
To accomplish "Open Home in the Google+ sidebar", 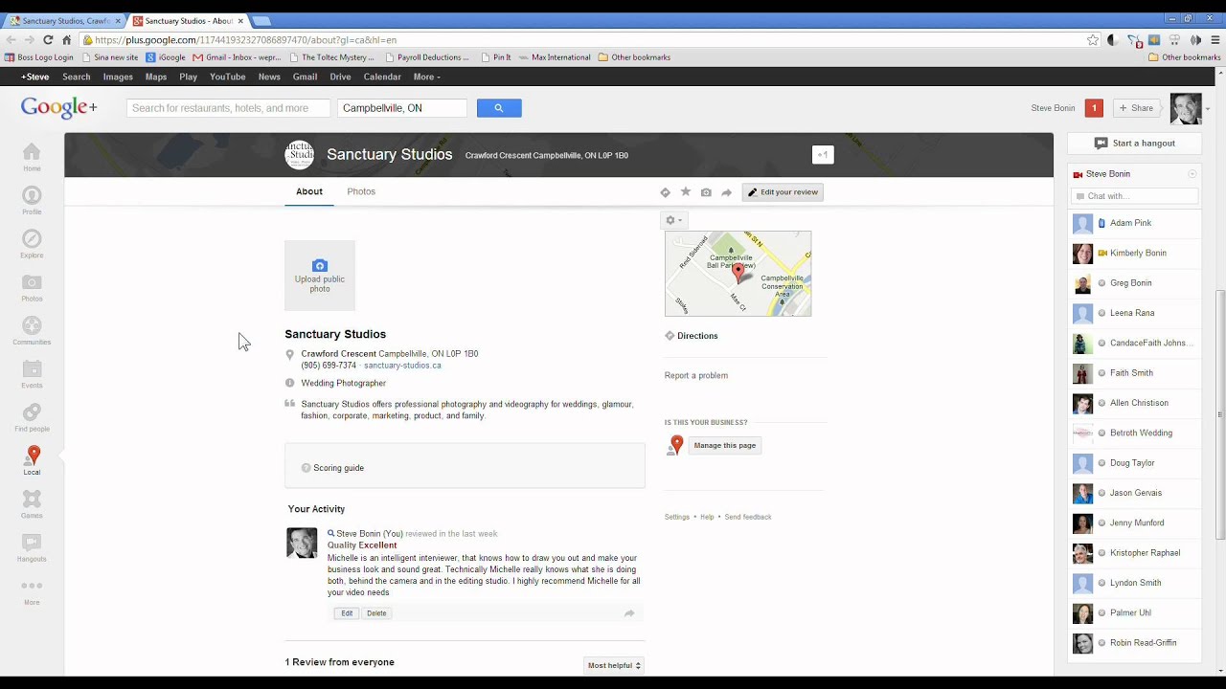I will click(x=32, y=157).
